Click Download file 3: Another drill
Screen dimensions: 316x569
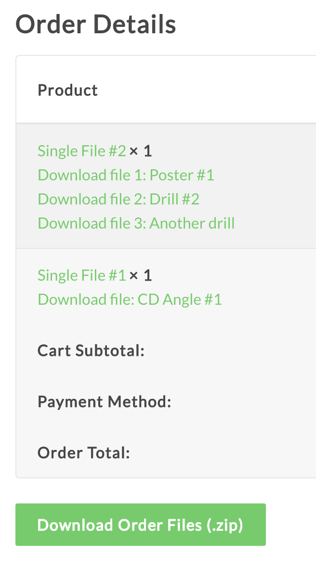[x=136, y=223]
